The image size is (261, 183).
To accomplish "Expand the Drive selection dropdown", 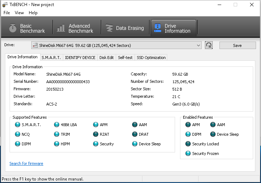I will click(199, 45).
